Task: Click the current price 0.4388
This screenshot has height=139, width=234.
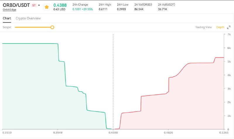Action: (x=60, y=5)
